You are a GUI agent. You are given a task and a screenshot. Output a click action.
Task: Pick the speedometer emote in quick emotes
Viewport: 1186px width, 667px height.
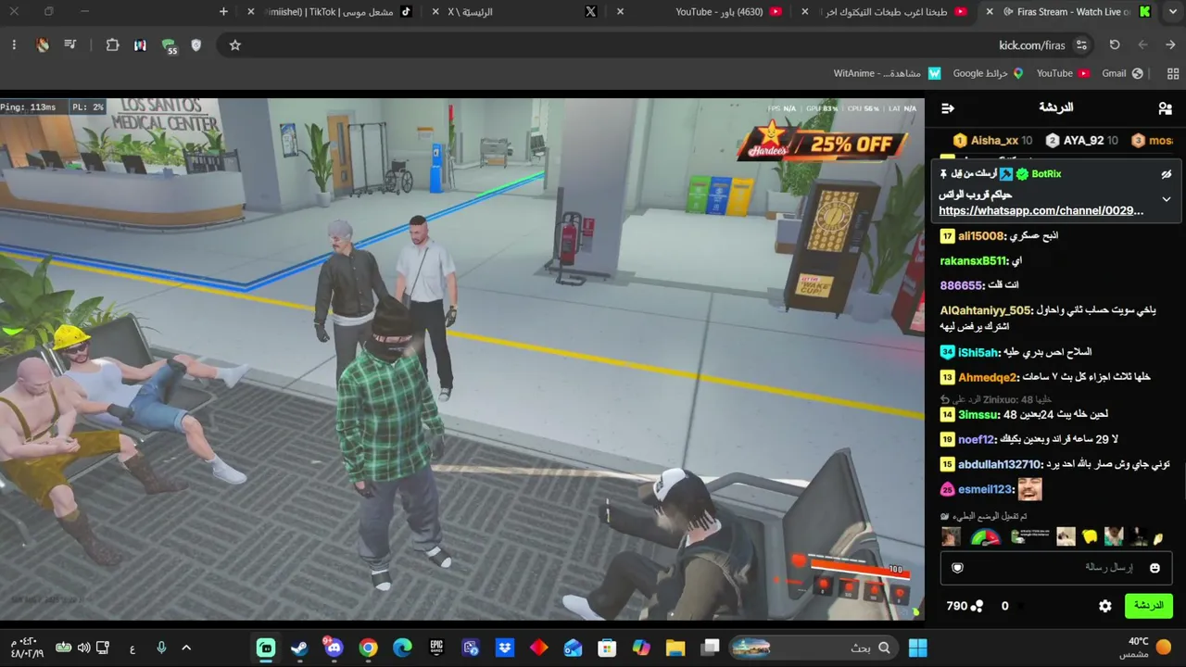tap(986, 536)
